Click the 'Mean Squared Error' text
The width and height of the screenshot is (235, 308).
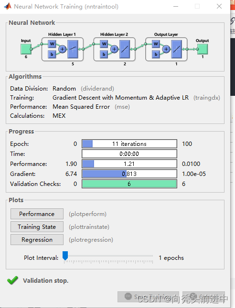click(x=81, y=107)
